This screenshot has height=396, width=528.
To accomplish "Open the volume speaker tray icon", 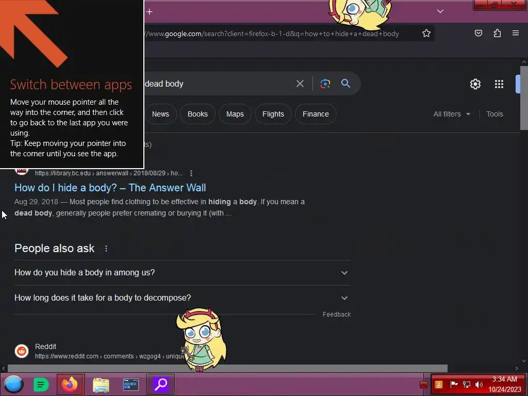I will pyautogui.click(x=478, y=385).
